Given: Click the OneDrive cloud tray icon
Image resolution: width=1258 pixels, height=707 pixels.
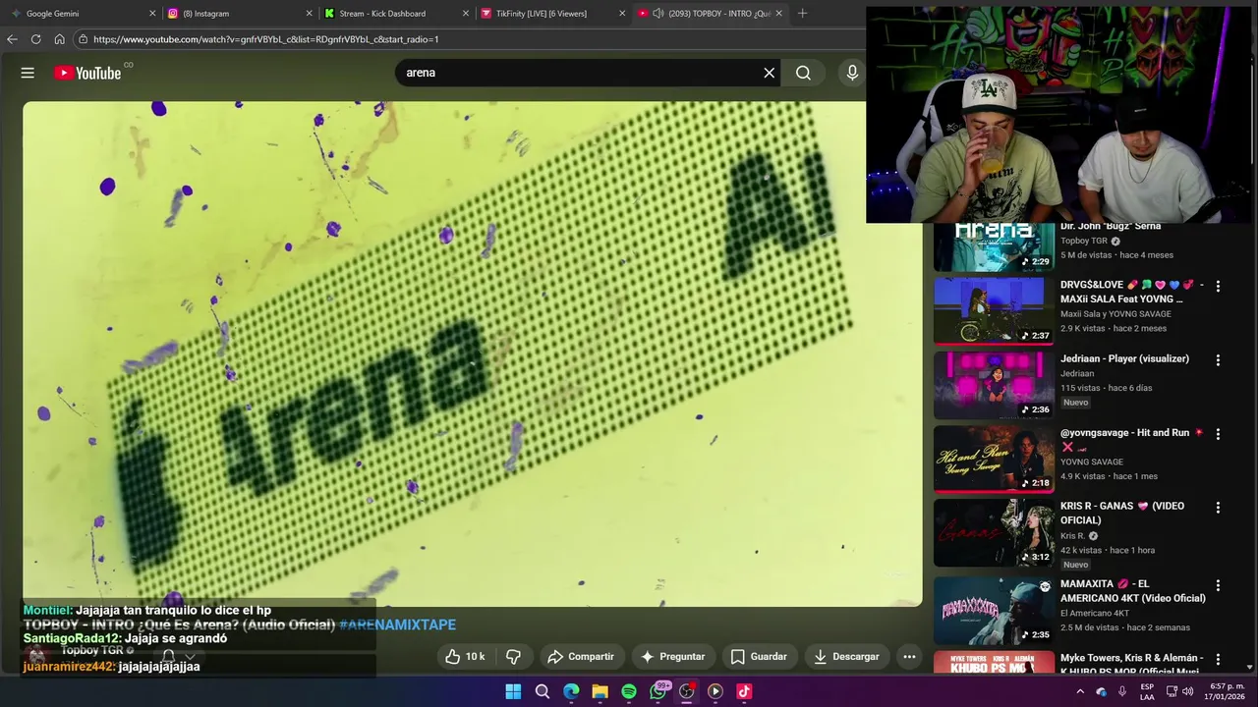Looking at the screenshot, I should 1101,691.
